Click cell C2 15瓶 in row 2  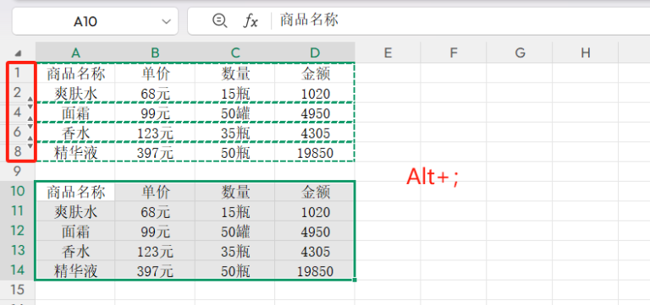pos(235,93)
